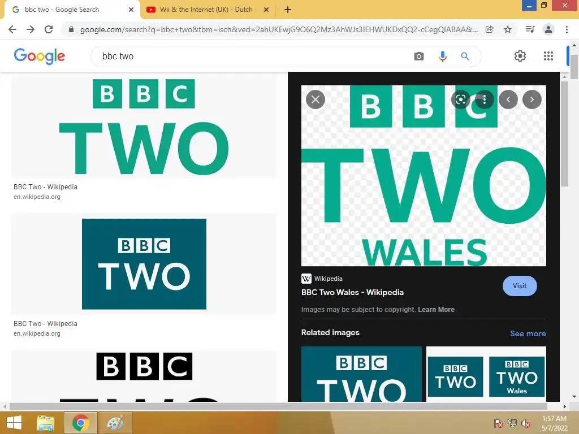Open the network icon in tray
The height and width of the screenshot is (434, 579).
(512, 423)
